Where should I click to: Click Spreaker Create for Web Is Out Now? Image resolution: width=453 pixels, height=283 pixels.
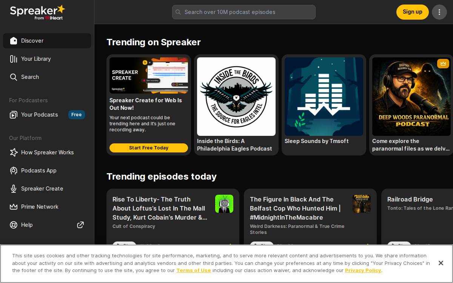coord(146,104)
